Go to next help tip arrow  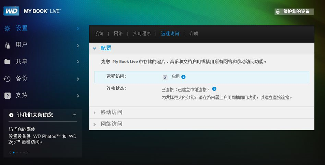click(27, 153)
